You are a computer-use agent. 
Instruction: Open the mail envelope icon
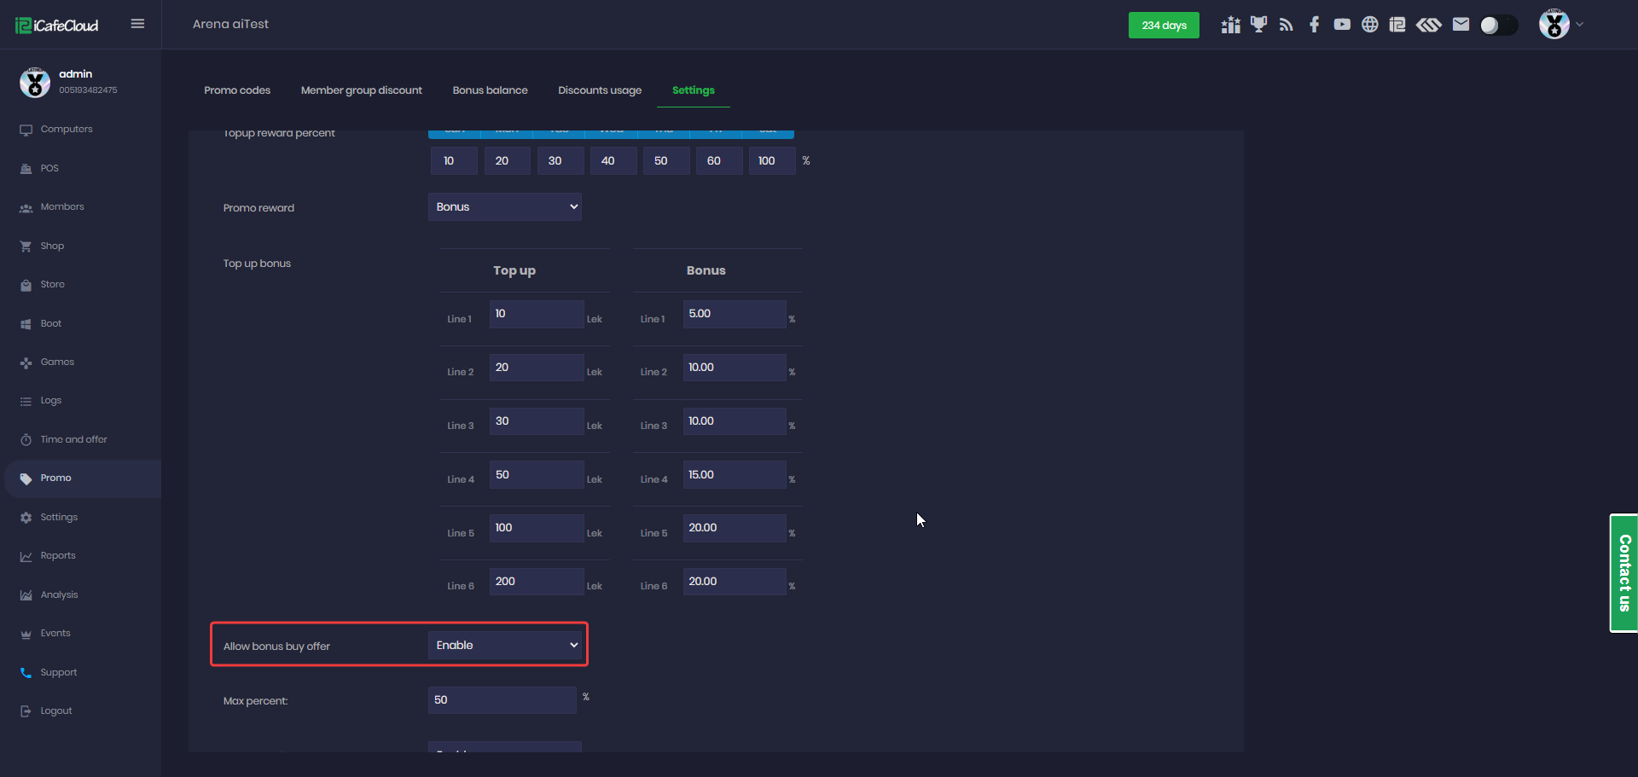pos(1461,25)
